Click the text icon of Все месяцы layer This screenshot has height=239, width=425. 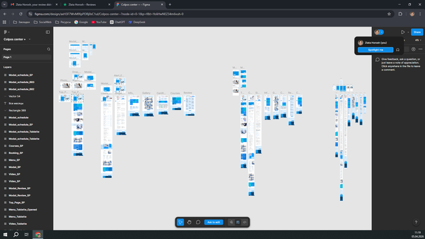pyautogui.click(x=5, y=104)
